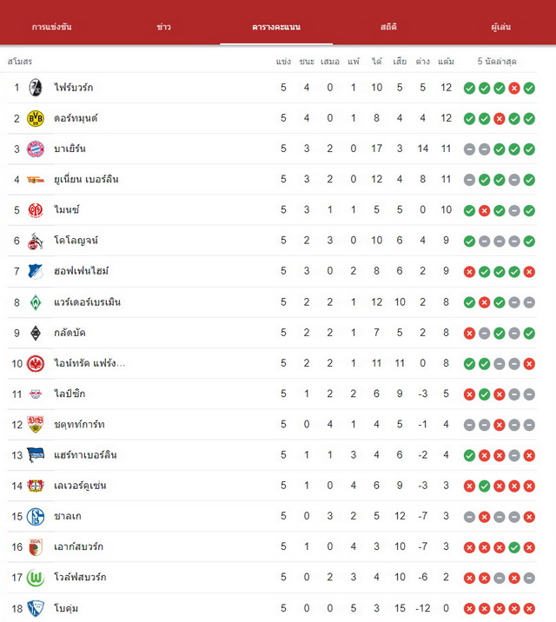Select the Eintracht Frankfurt eagle crest
Viewport: 556px width, 622px height.
(36, 363)
